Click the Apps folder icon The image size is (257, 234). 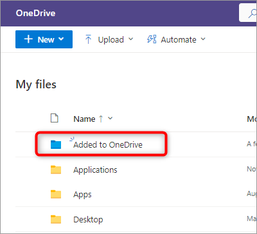(56, 195)
